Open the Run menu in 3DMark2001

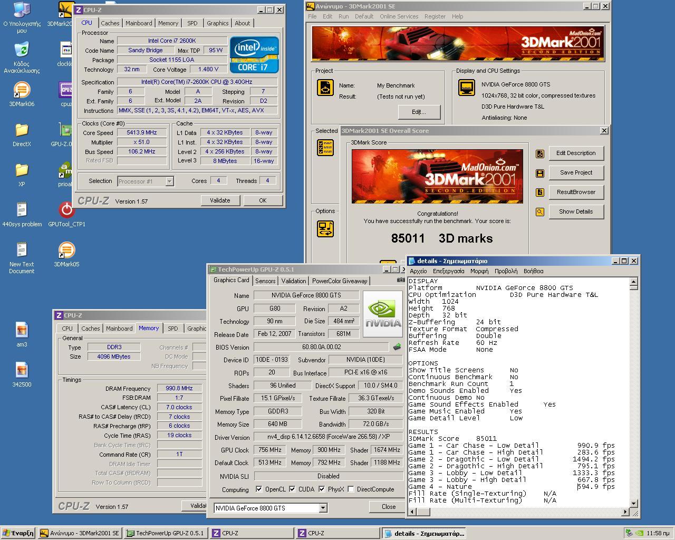click(343, 16)
